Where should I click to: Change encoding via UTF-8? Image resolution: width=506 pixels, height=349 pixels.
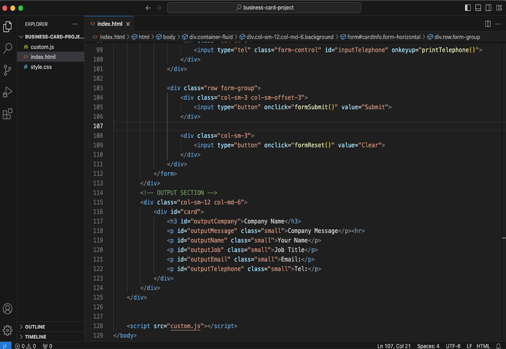tap(453, 346)
